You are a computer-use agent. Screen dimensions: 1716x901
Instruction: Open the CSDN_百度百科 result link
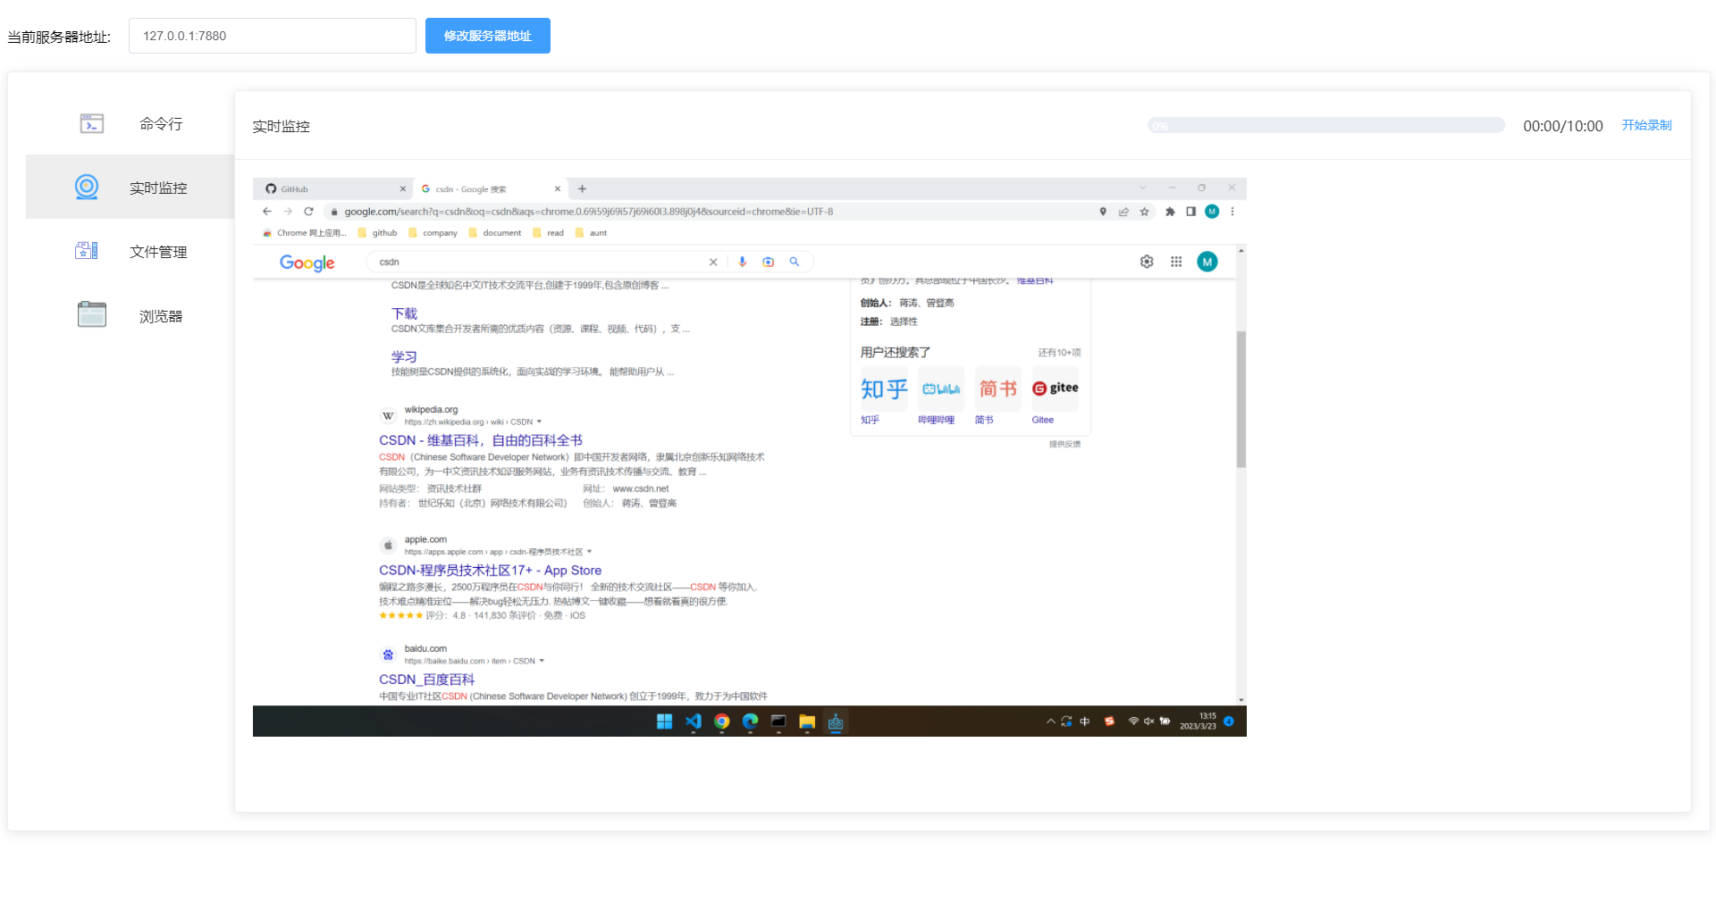[x=426, y=680]
